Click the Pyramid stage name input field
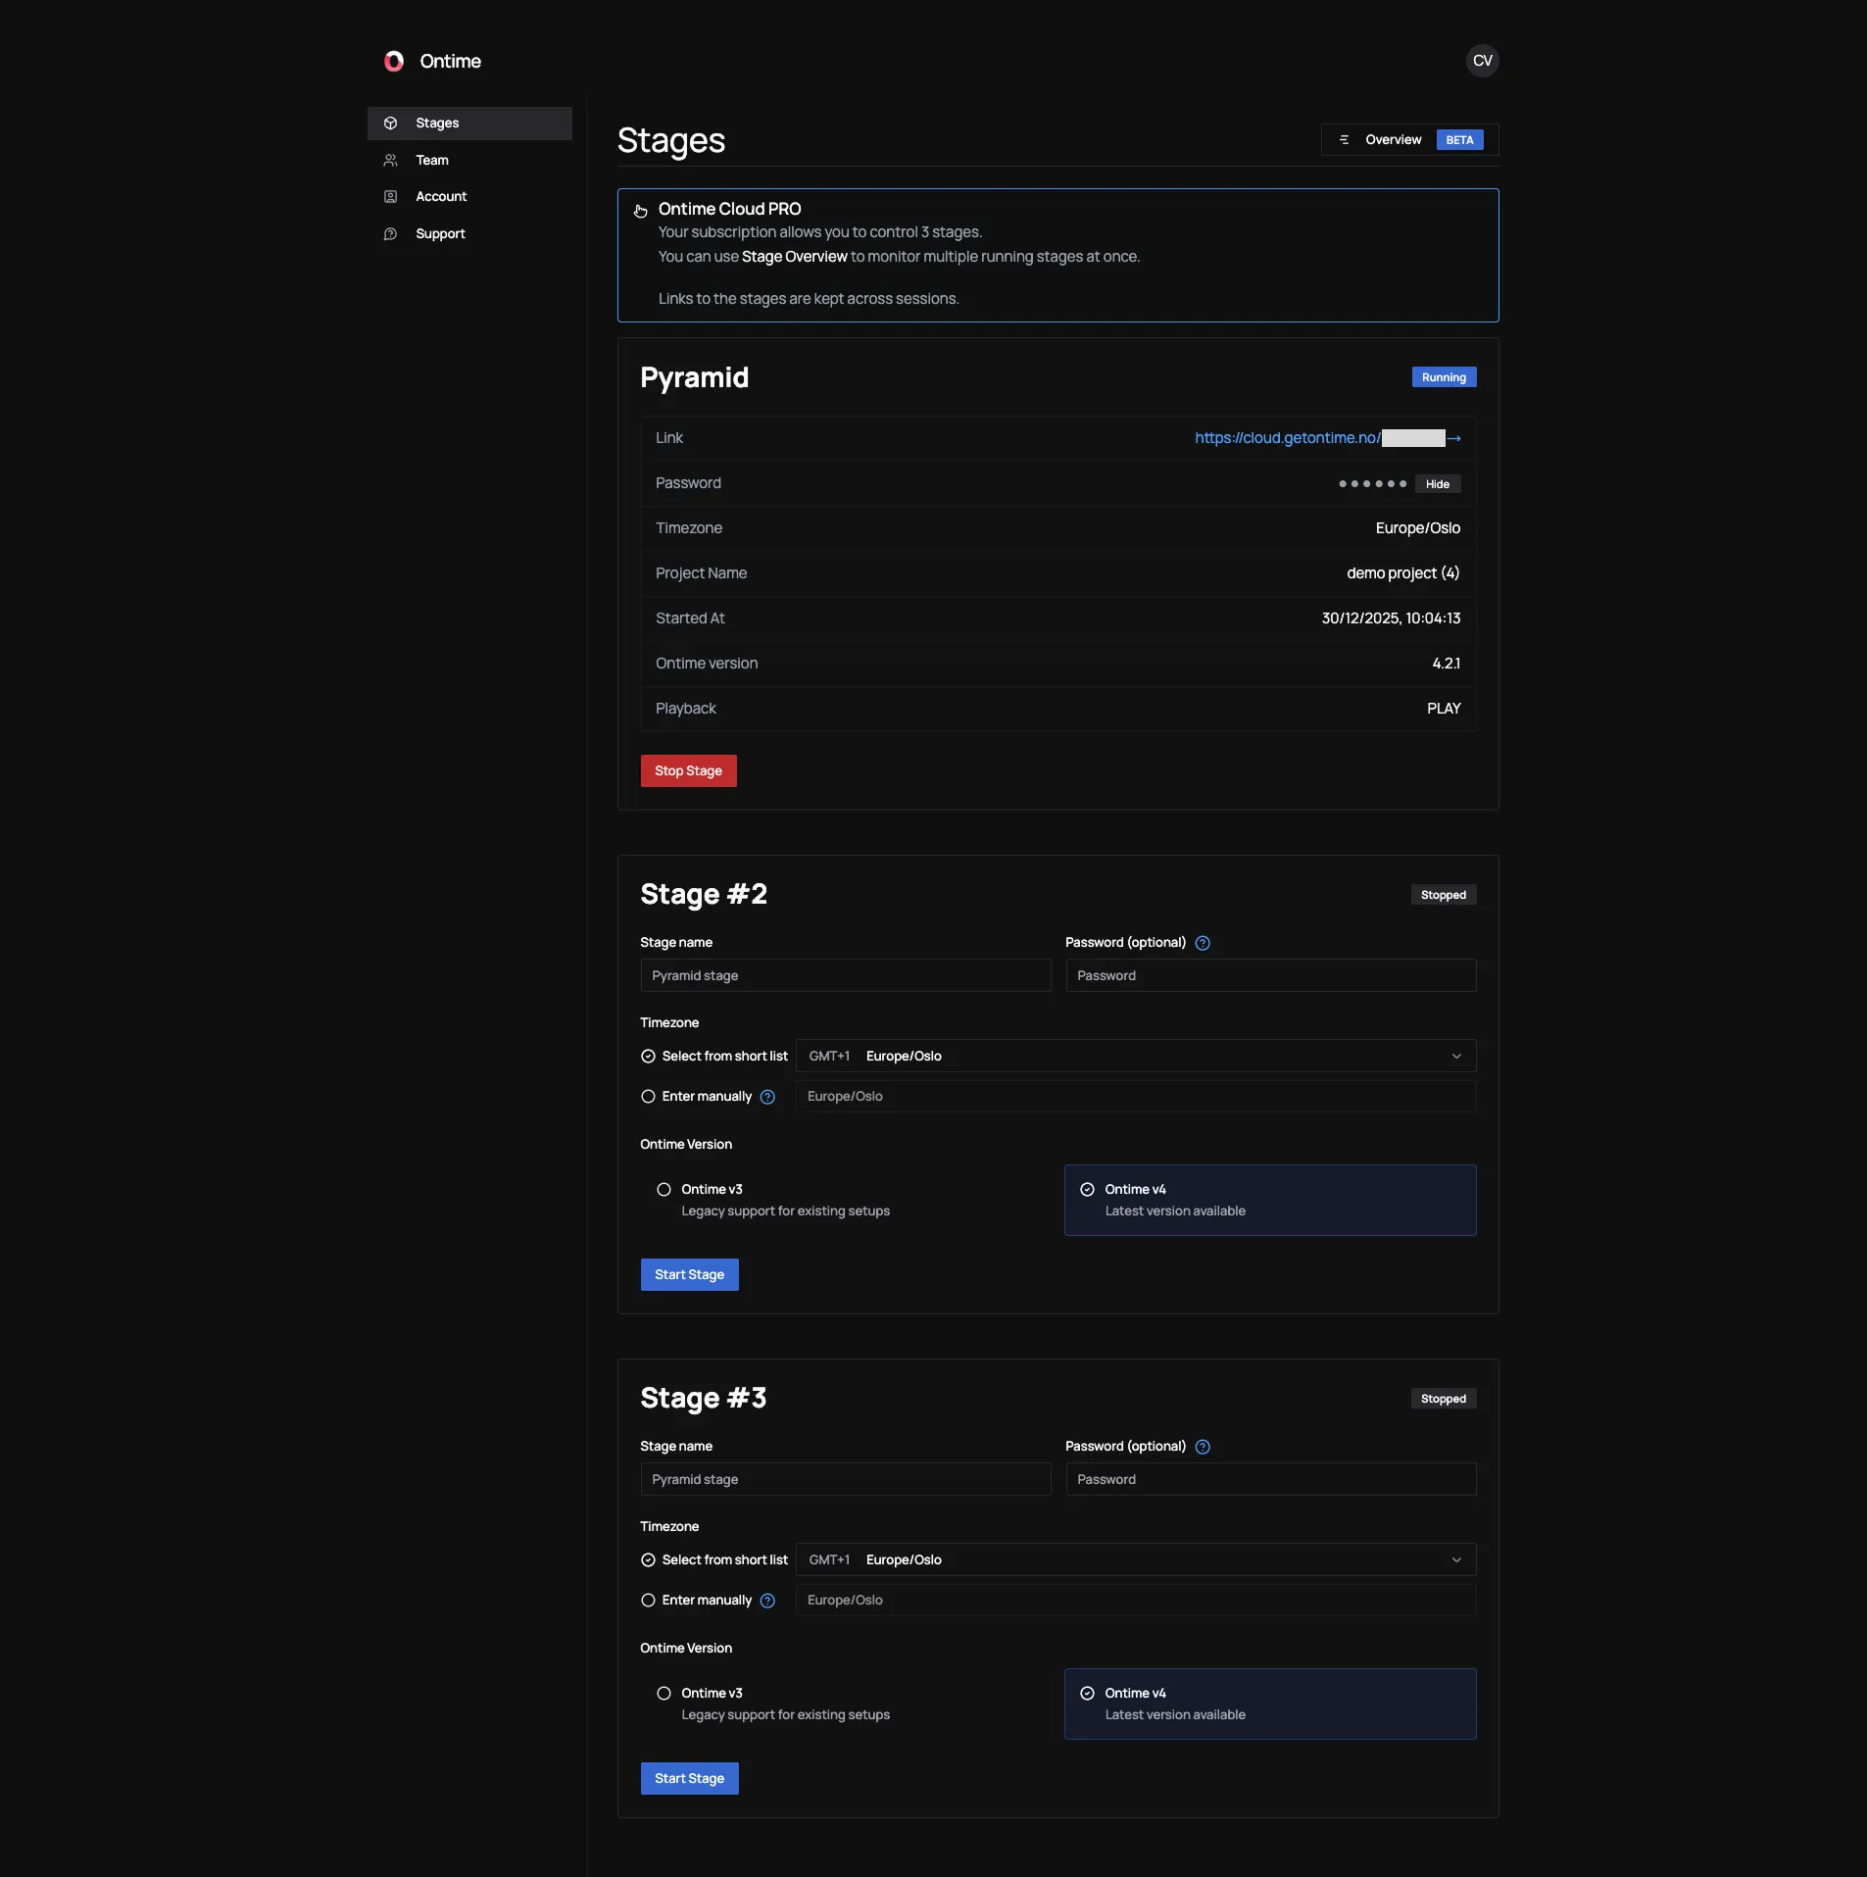Image resolution: width=1867 pixels, height=1877 pixels. [x=844, y=975]
